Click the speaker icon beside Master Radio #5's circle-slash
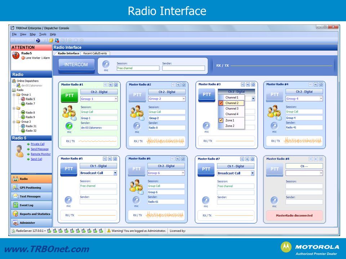This screenshot has height=259, width=346. point(110,159)
